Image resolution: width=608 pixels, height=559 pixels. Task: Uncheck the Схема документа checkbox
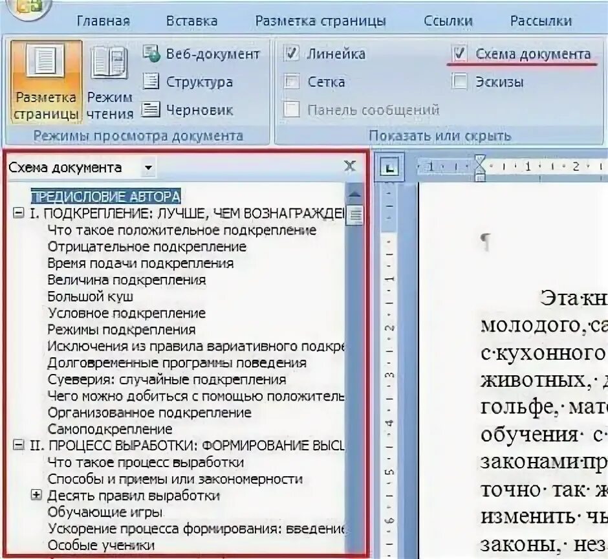459,54
